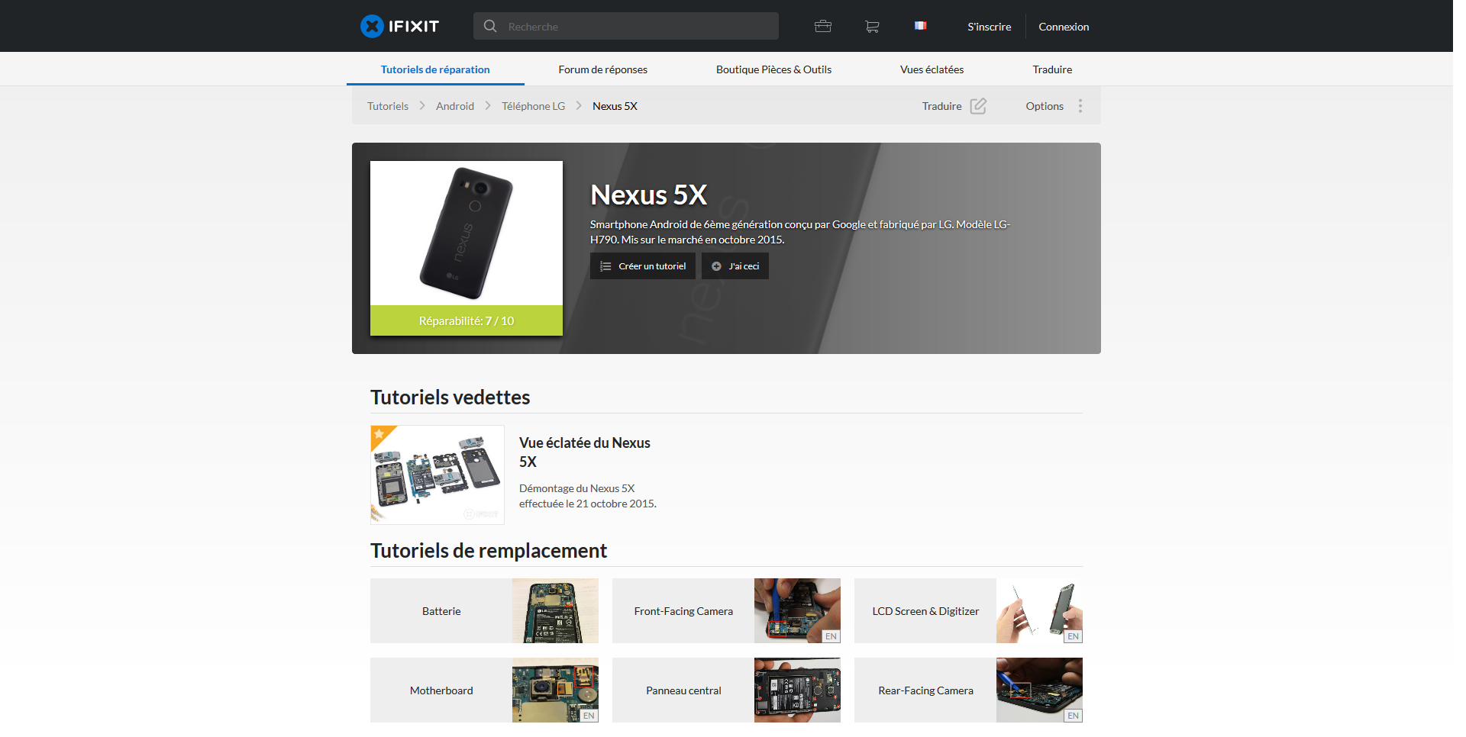Click the list icon on Créer un tutoriel
1466x737 pixels.
(x=605, y=266)
